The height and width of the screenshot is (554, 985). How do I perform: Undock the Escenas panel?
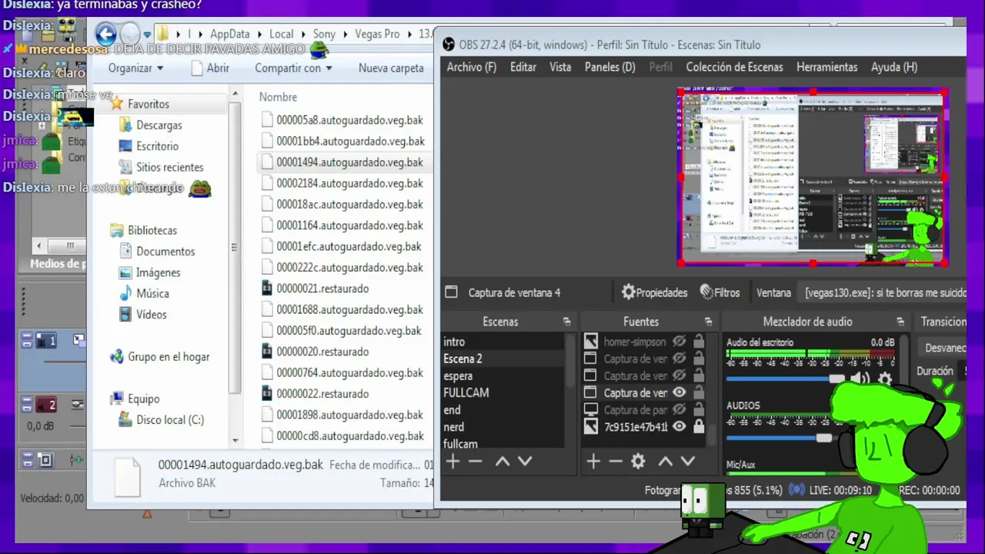click(x=567, y=322)
